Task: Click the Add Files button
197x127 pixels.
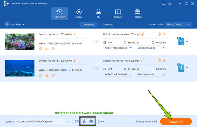Action: coord(15,25)
